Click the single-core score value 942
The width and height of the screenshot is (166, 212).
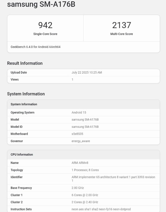click(x=45, y=25)
